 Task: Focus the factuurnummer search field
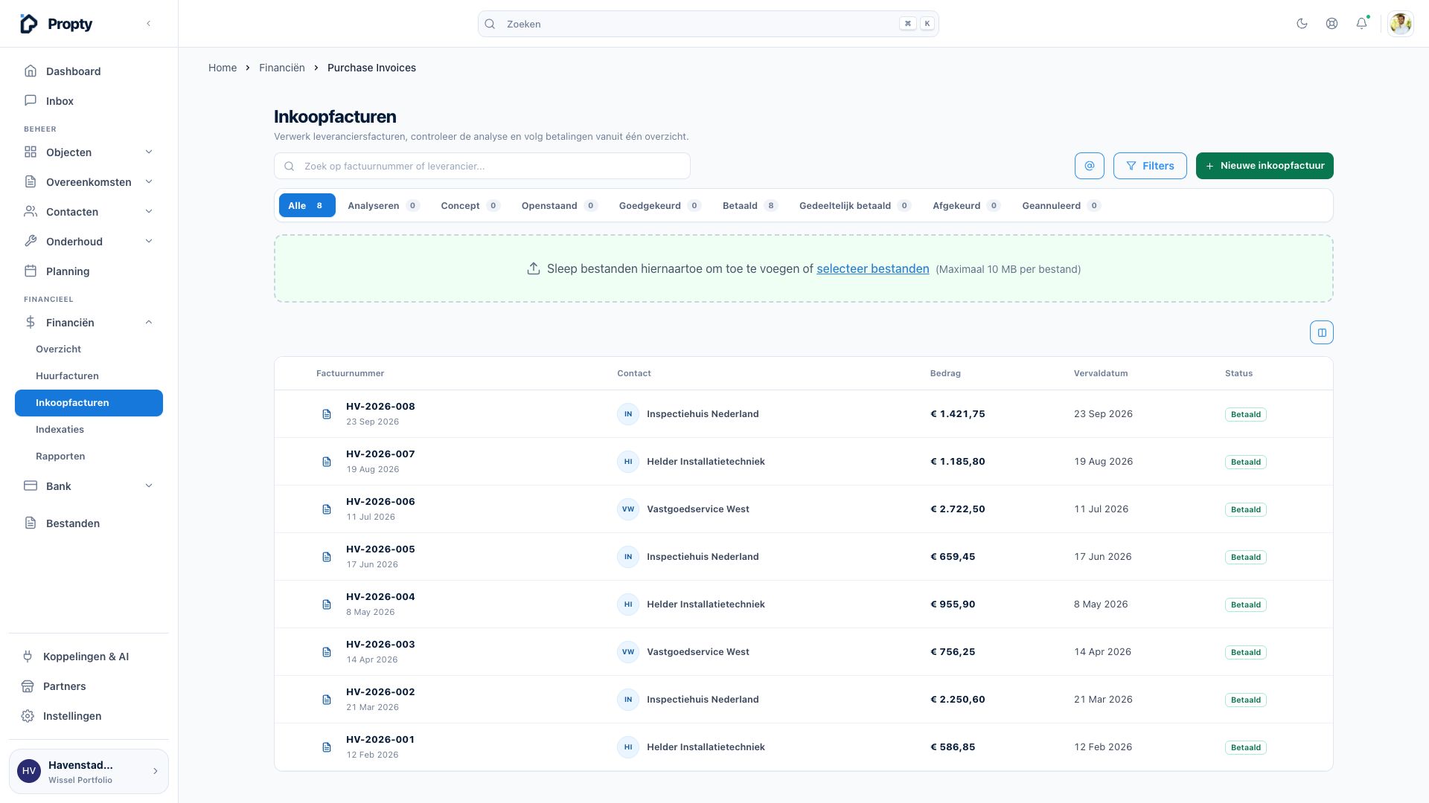click(482, 166)
